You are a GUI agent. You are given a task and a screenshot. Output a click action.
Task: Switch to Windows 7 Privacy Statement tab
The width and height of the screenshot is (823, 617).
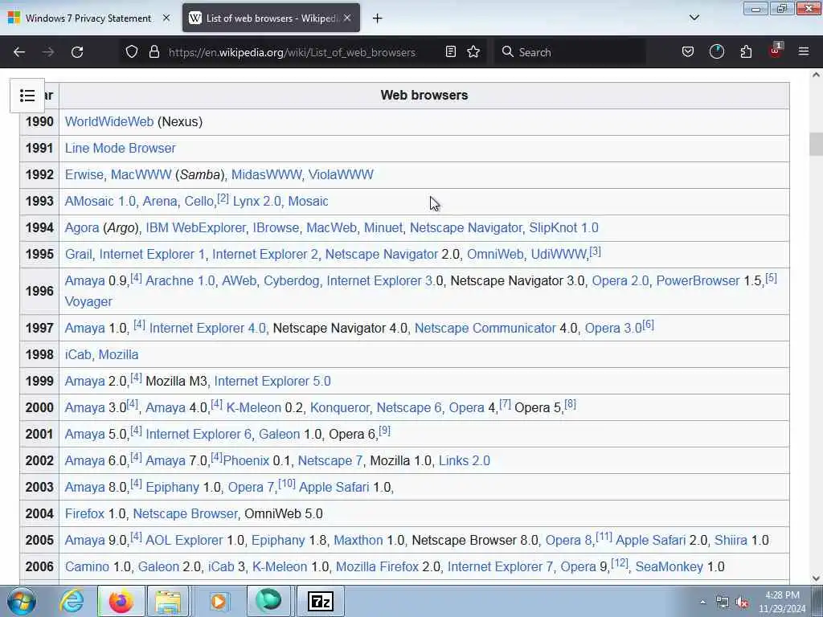click(88, 18)
